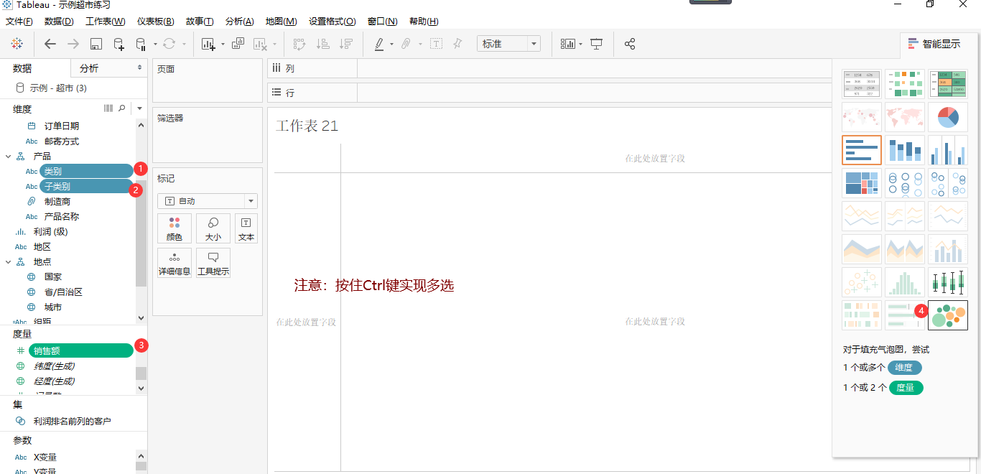Image resolution: width=981 pixels, height=474 pixels.
Task: Open the 设置格式(O) menu
Action: pyautogui.click(x=333, y=22)
